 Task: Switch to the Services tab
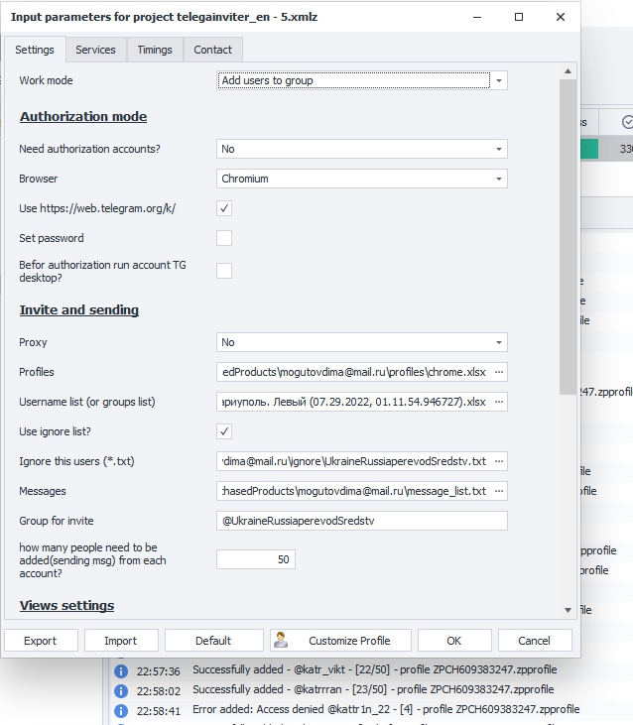(x=95, y=50)
